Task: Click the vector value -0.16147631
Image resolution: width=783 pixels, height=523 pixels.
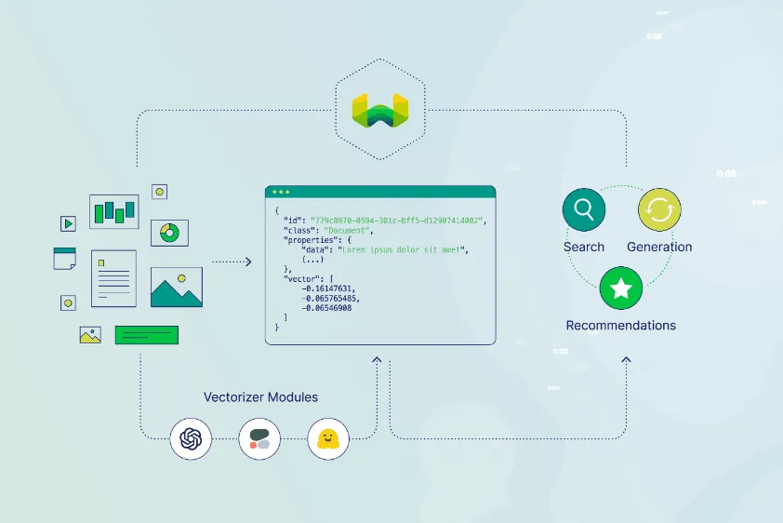Action: click(328, 288)
